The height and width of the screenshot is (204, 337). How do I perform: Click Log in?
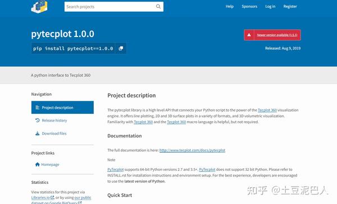270,6
